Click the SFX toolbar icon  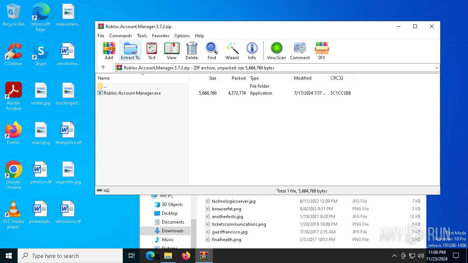coord(321,51)
